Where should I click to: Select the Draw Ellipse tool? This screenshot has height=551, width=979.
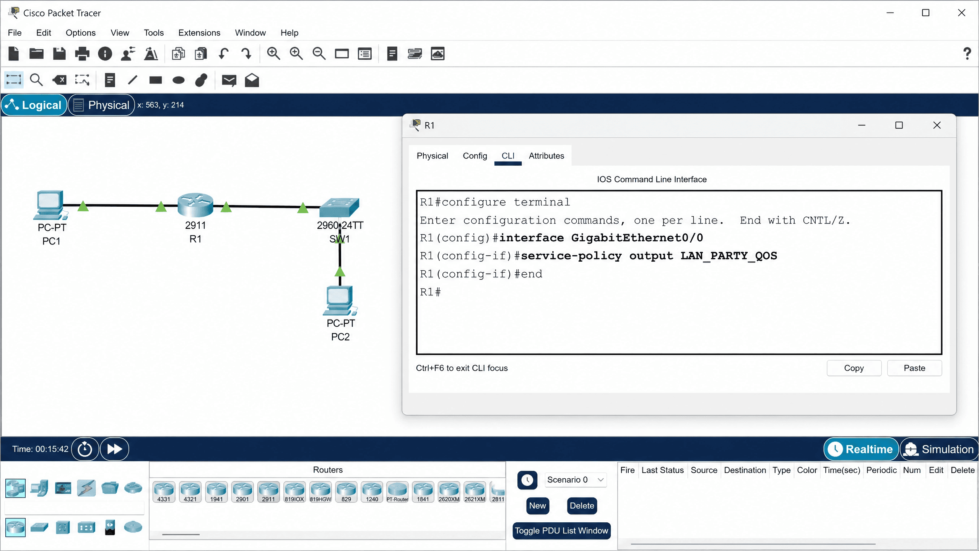click(x=179, y=80)
